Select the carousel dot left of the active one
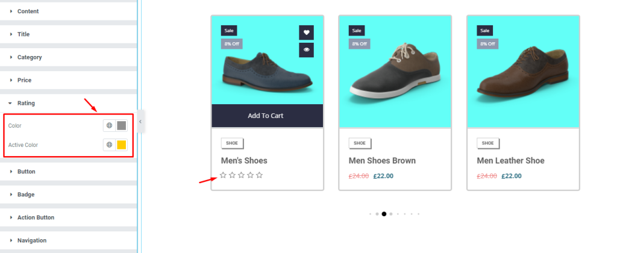The height and width of the screenshot is (253, 617). [x=377, y=214]
